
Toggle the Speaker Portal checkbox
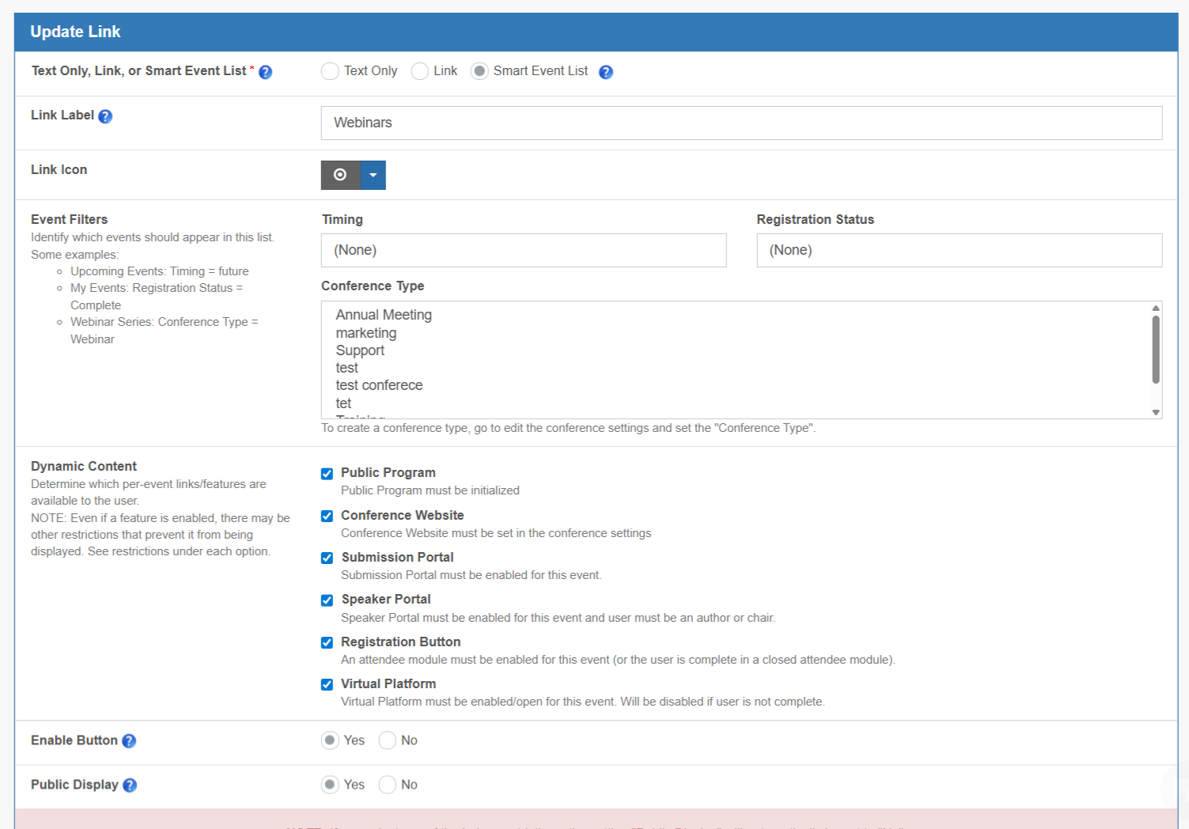(x=327, y=600)
